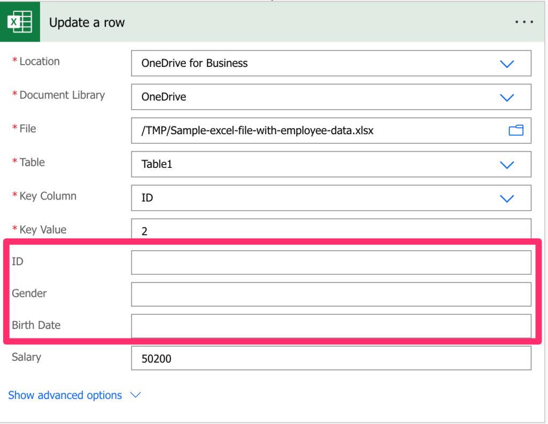Image resolution: width=548 pixels, height=424 pixels.
Task: Click the Table dropdown chevron
Action: (507, 165)
